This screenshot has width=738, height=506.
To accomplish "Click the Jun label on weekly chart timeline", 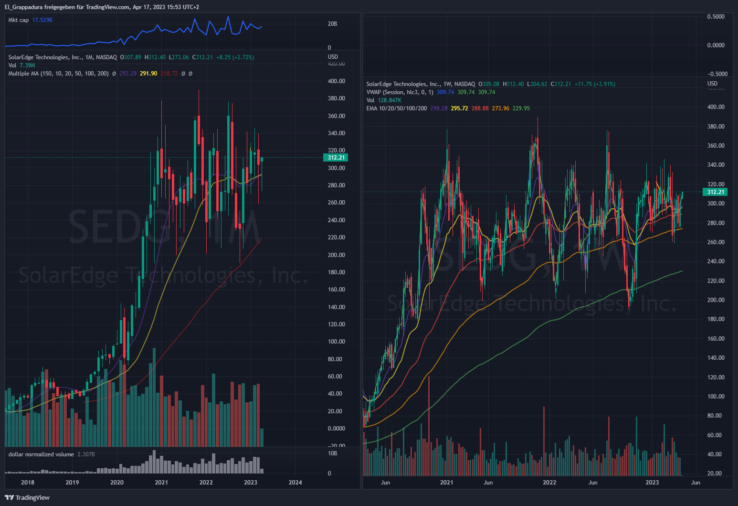I will [x=385, y=483].
